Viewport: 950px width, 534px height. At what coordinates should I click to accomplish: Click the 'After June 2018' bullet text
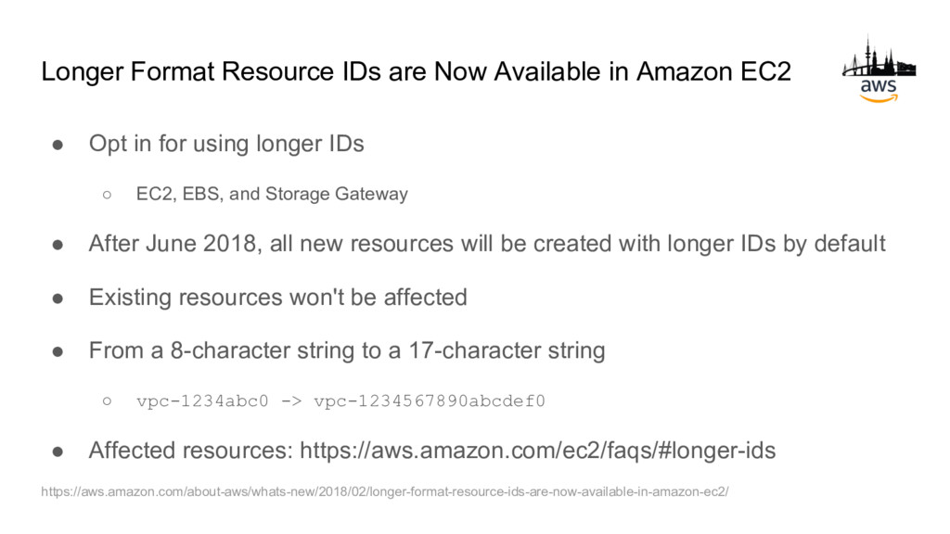click(487, 244)
